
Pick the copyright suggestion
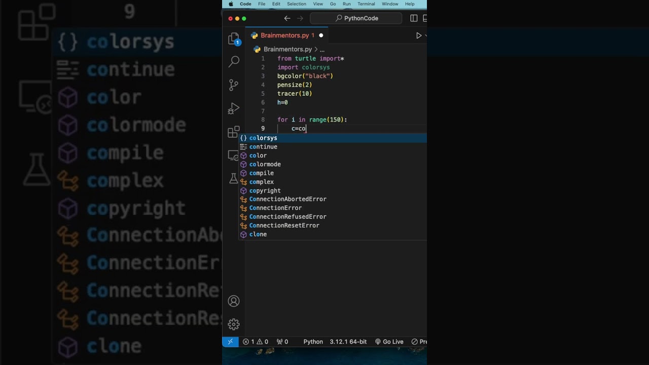[x=333, y=191]
